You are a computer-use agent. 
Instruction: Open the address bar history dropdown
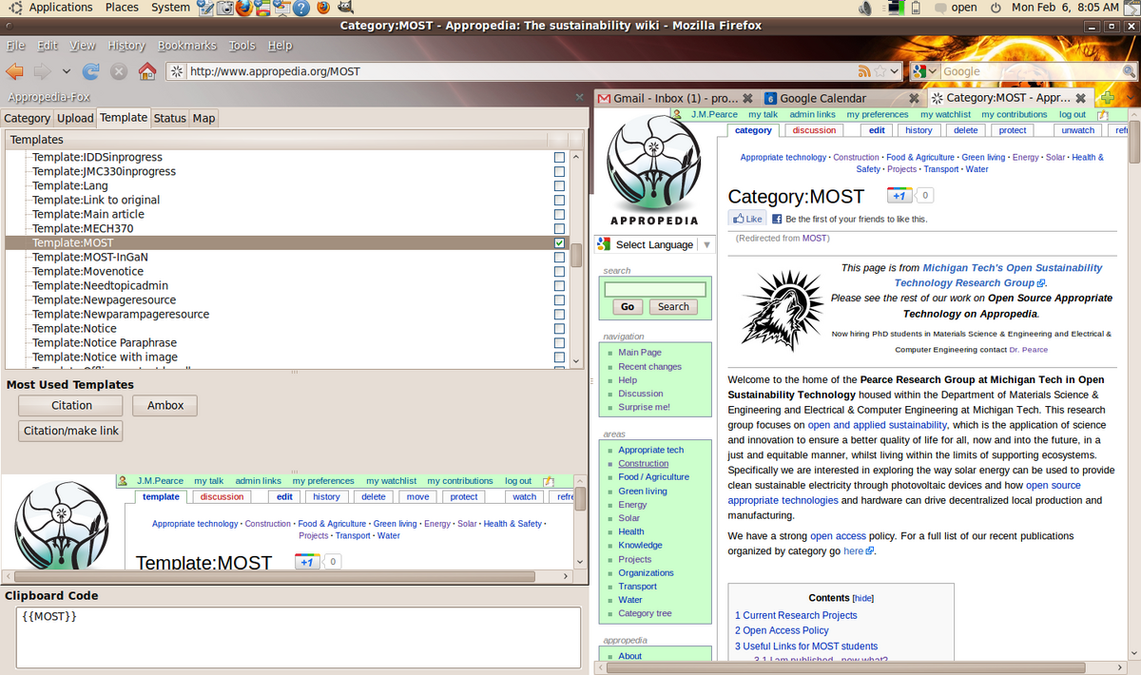[x=895, y=71]
